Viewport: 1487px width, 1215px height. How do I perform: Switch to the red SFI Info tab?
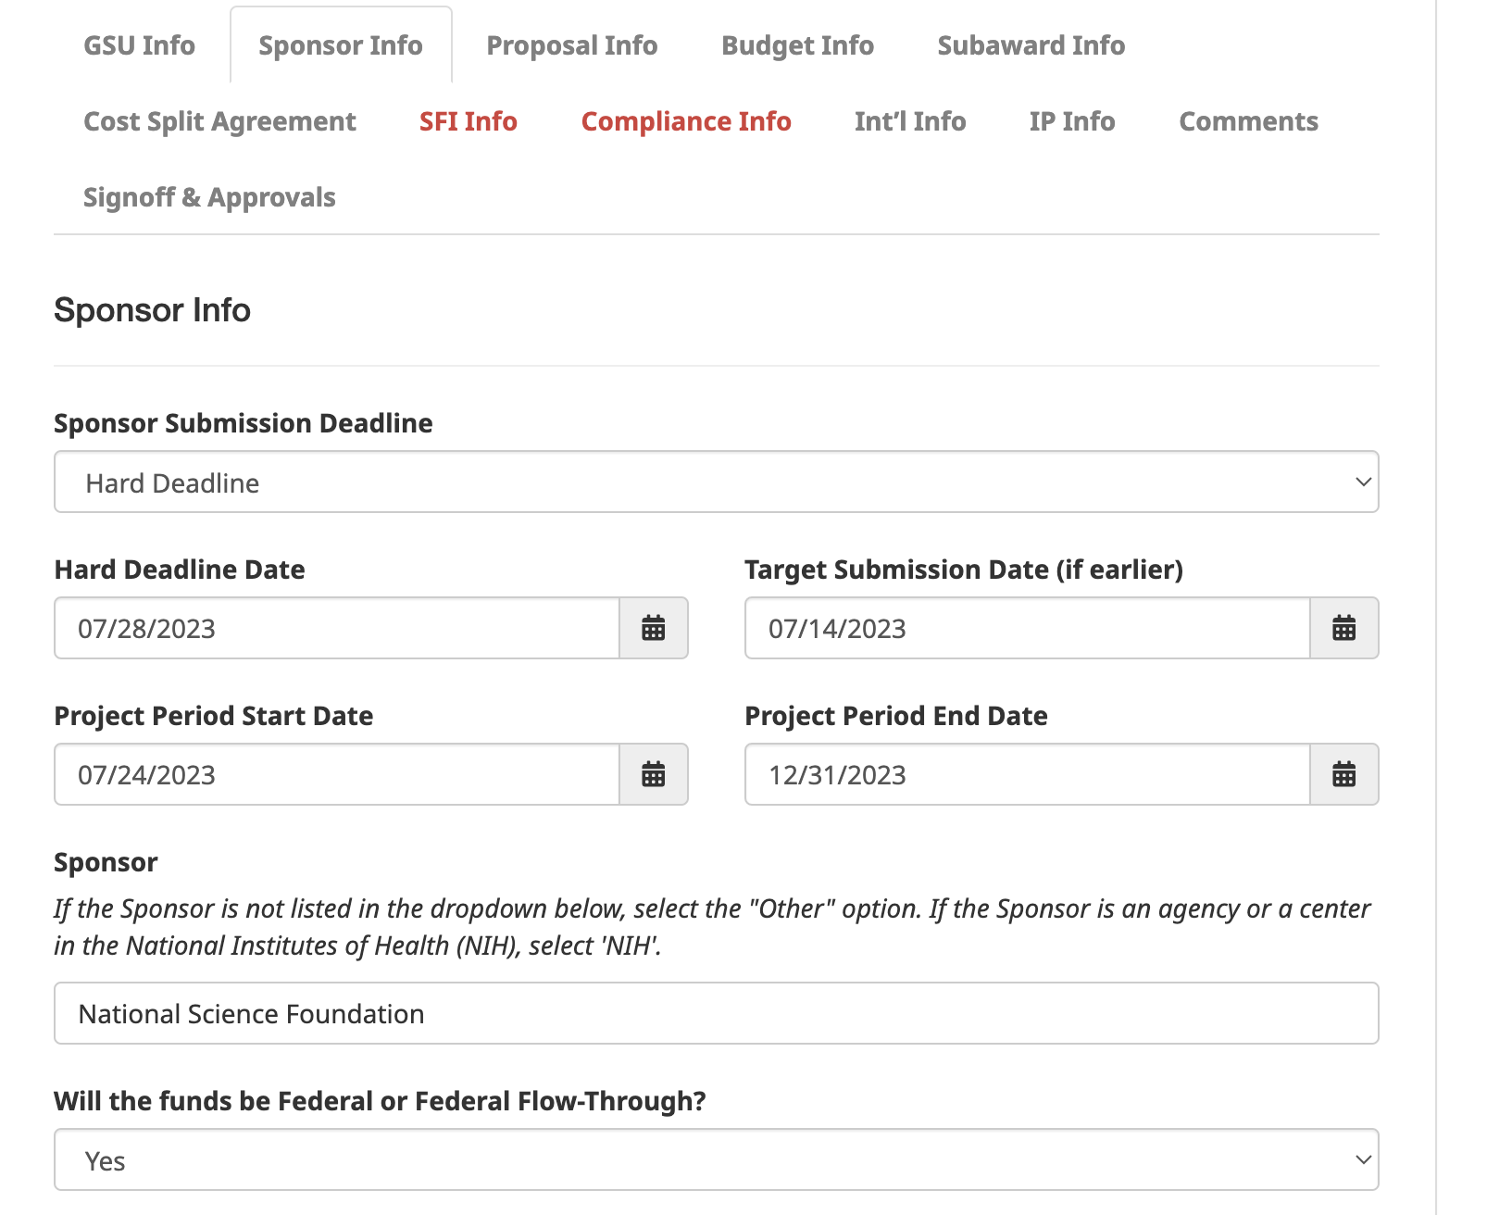468,121
